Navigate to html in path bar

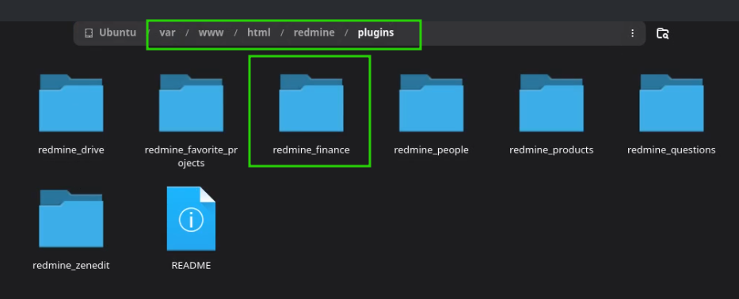[259, 33]
